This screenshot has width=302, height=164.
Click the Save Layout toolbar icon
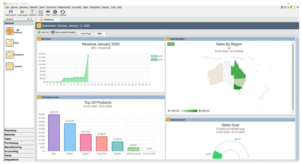[x=11, y=12]
